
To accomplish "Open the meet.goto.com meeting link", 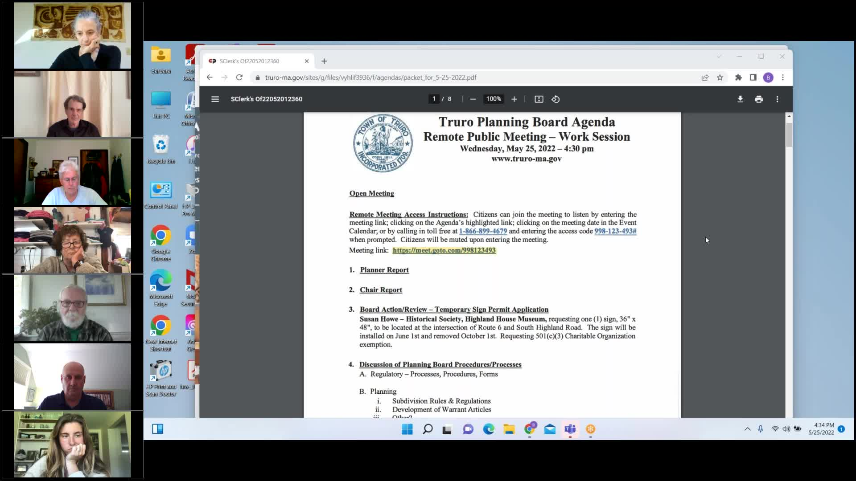I will click(444, 250).
